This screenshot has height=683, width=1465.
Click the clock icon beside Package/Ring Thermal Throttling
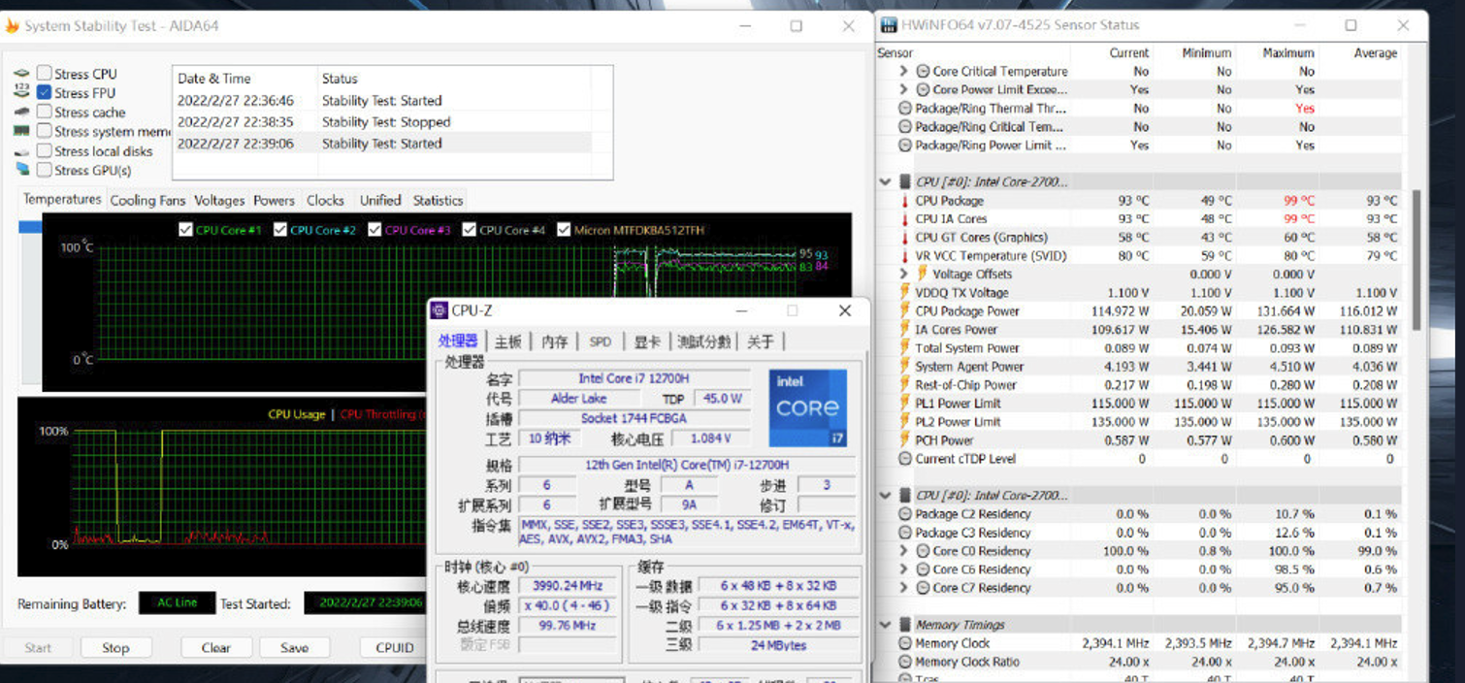click(x=905, y=109)
